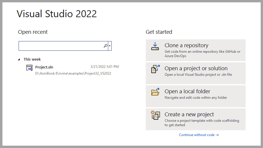
Task: Click the Open a project or solution icon
Action: (155, 69)
